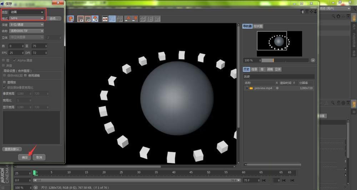Open the 格式 dropdown showing MP4
This screenshot has width=357, height=190.
[x=27, y=18]
